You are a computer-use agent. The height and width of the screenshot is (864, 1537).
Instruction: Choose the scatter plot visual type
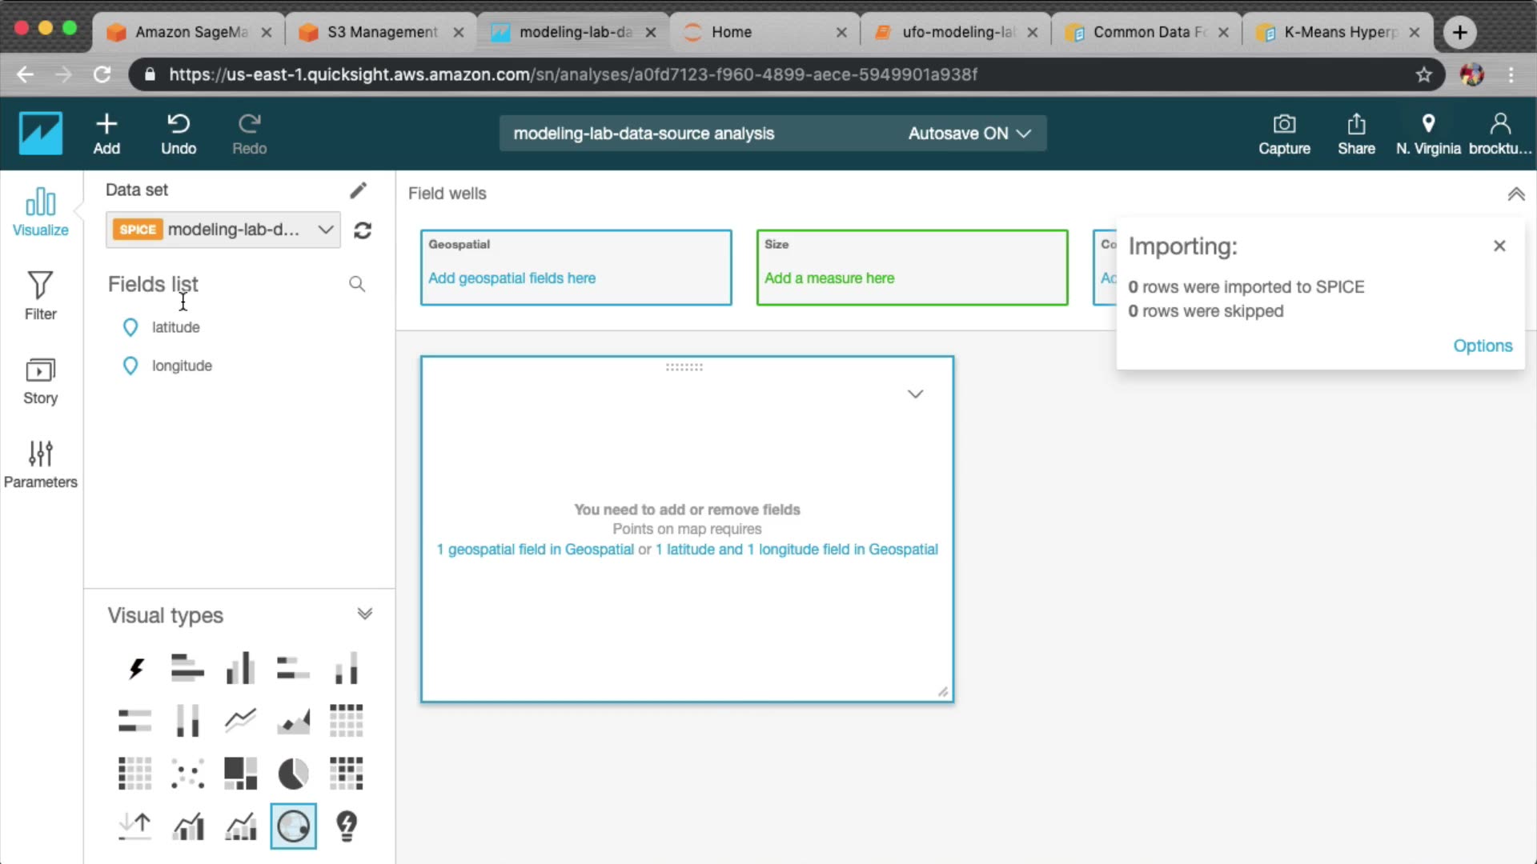(187, 774)
